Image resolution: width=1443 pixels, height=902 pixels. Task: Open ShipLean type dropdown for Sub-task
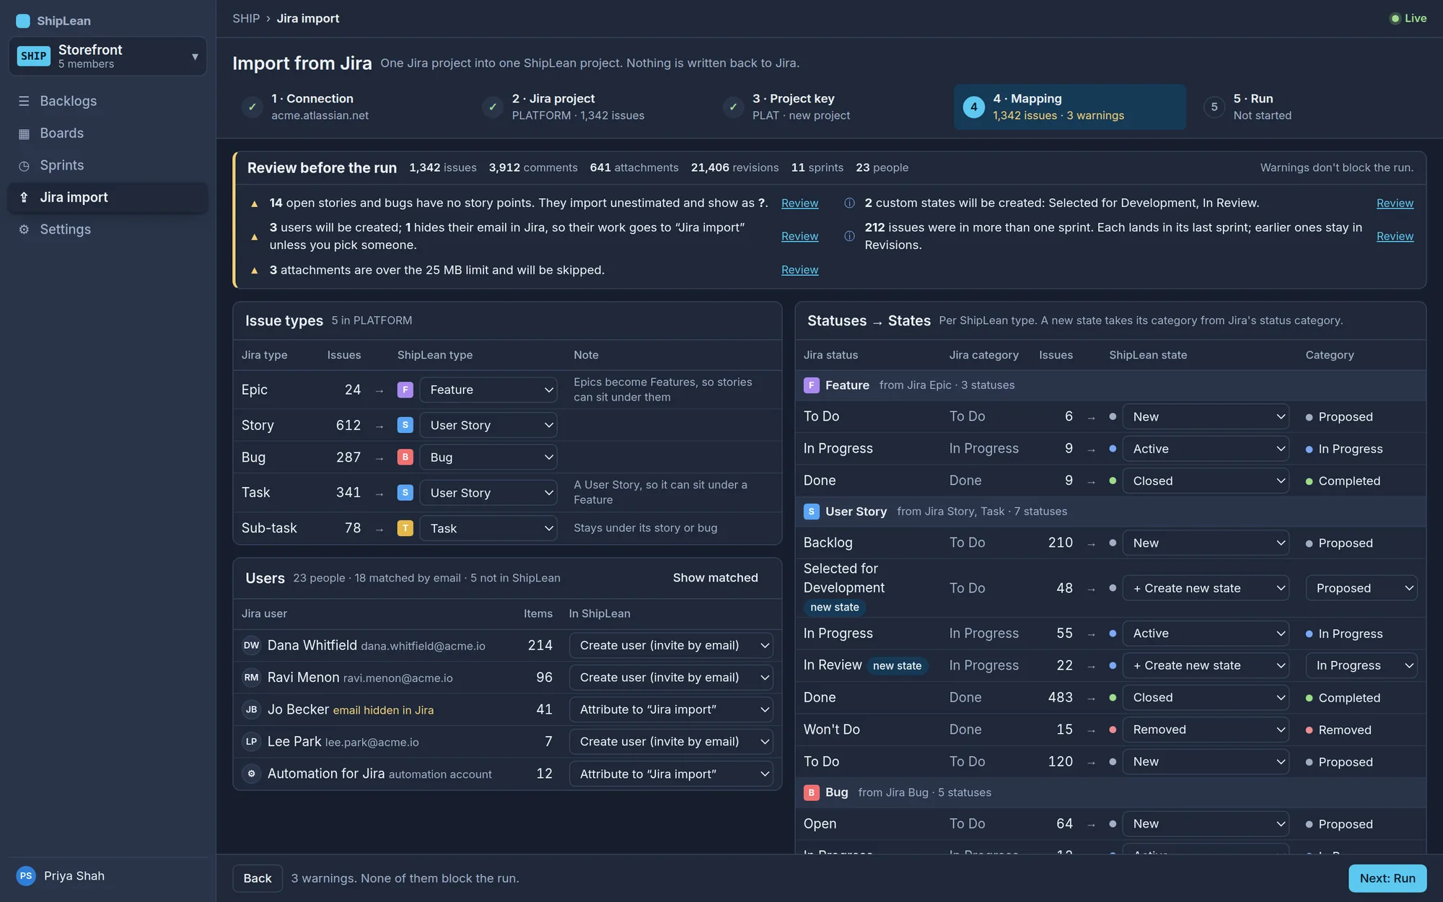click(x=488, y=528)
